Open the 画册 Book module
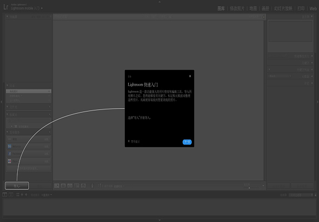 [x=265, y=9]
